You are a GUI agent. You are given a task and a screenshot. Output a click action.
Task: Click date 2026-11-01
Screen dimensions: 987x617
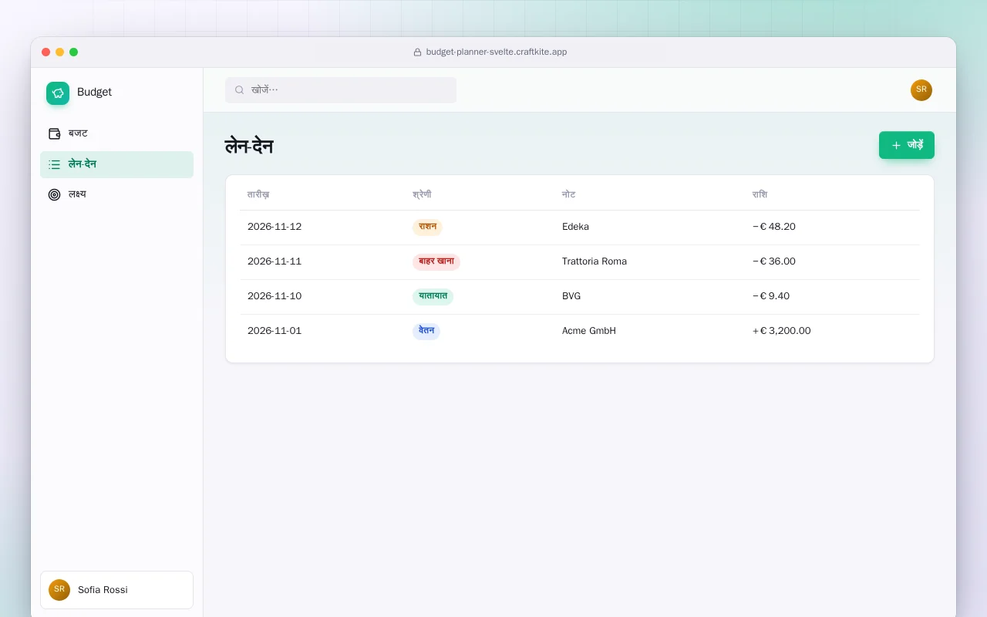275,331
